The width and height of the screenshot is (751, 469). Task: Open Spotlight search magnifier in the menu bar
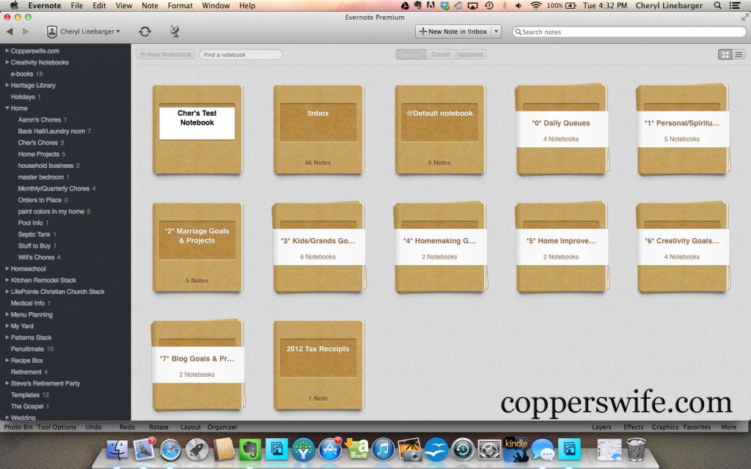(x=717, y=6)
